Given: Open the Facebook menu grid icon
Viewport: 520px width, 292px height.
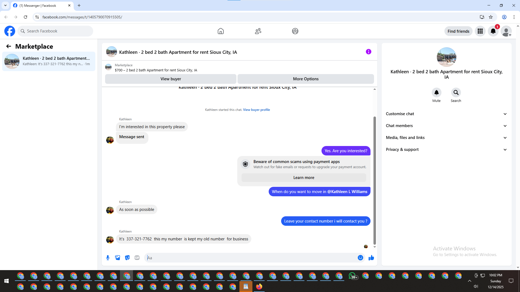Looking at the screenshot, I should (480, 31).
